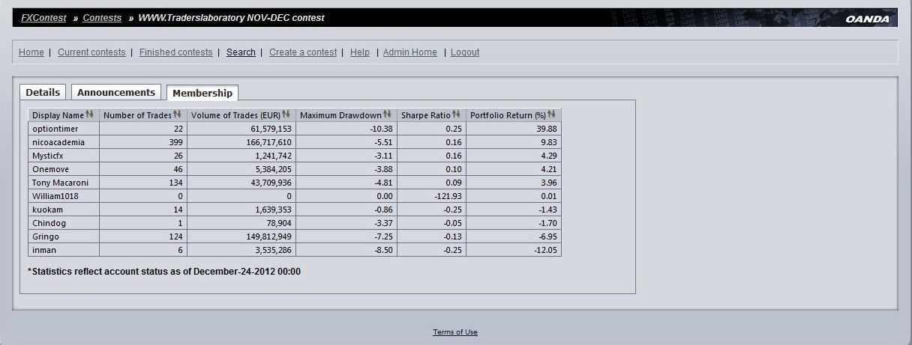The height and width of the screenshot is (345, 912).
Task: Click trade volume 166,717,610
Action: coord(267,142)
